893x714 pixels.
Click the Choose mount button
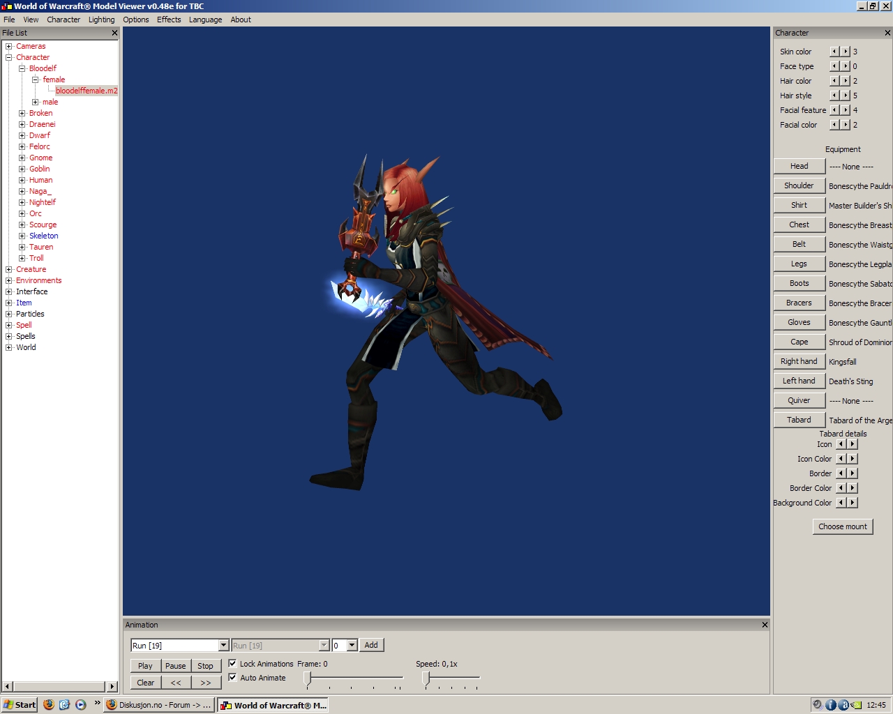[842, 526]
